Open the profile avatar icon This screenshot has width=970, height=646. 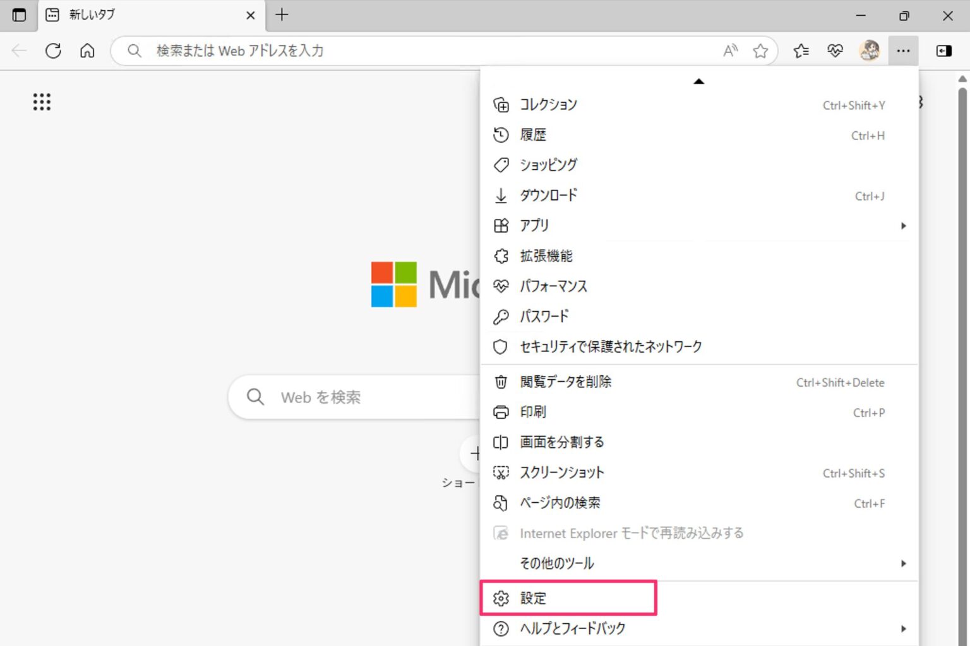coord(870,50)
